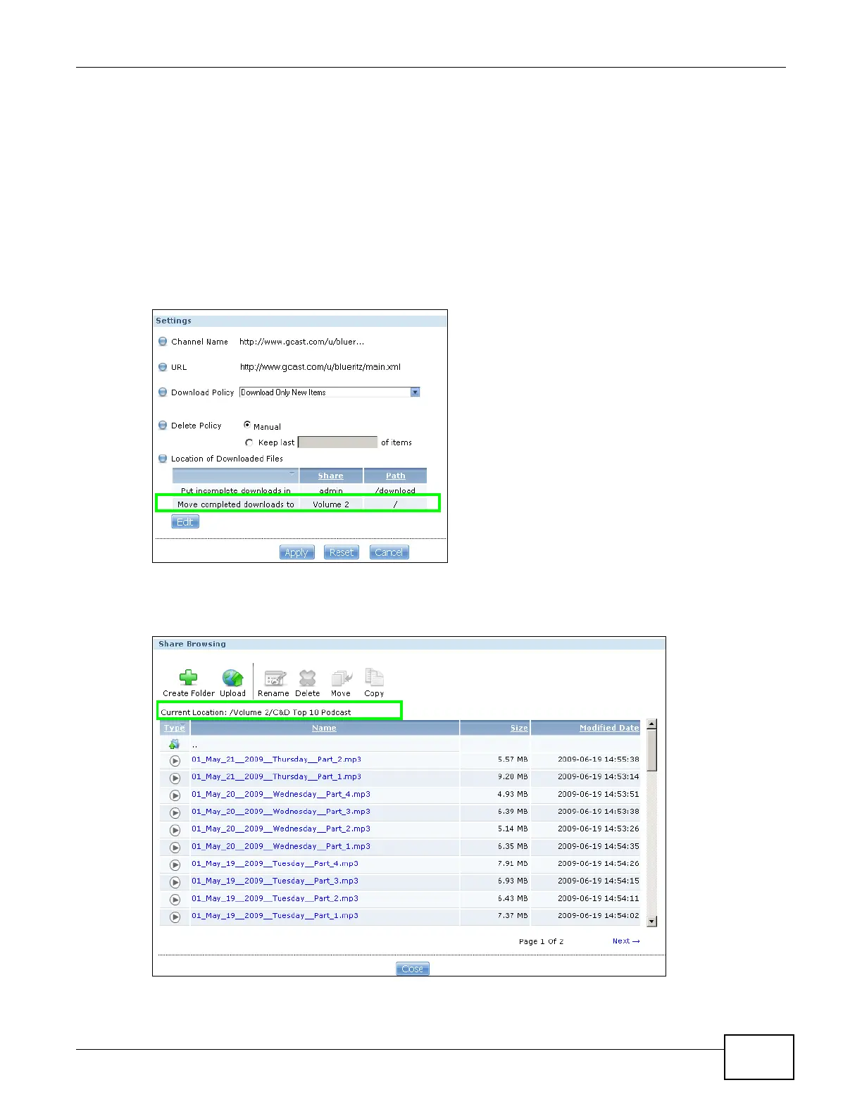Click the Copy toolbar icon

(x=374, y=678)
